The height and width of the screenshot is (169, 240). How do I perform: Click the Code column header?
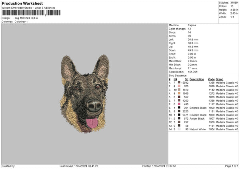[211, 79]
